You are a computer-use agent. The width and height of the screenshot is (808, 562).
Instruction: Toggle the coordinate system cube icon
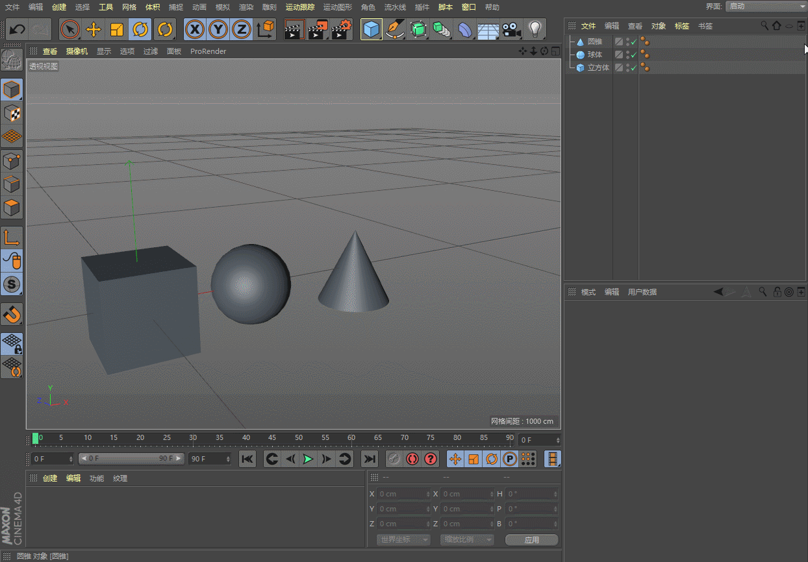(x=266, y=29)
